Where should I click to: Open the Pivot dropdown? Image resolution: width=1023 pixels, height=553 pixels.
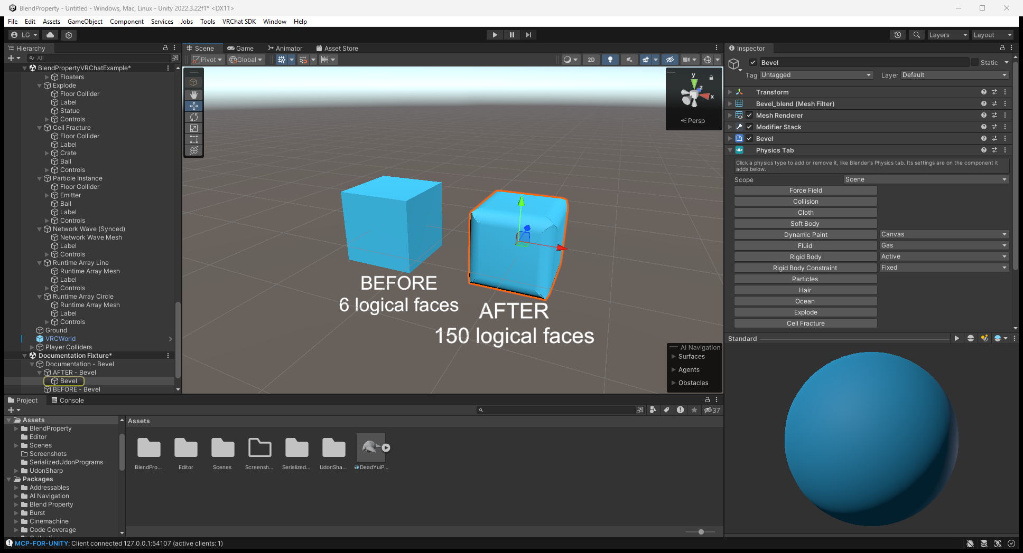point(207,60)
